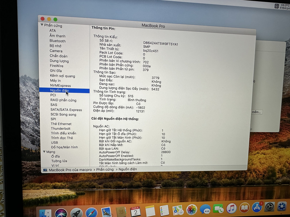290x217 pixels.
Task: Collapse the Phần cứng hardware section
Action: (42, 24)
